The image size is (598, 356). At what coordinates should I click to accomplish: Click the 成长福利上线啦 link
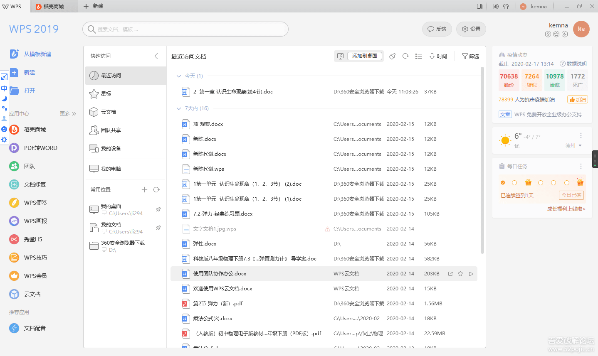tap(566, 209)
